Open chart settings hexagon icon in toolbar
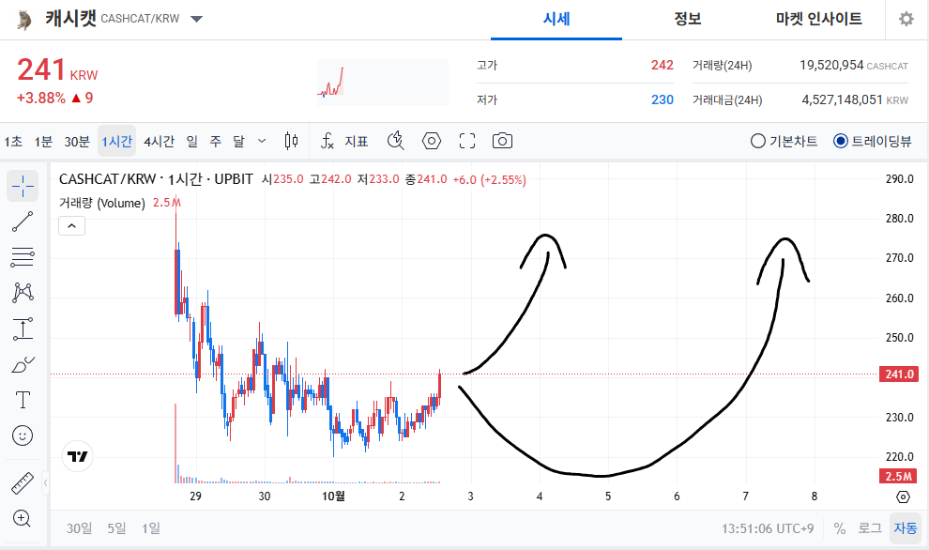Image resolution: width=929 pixels, height=550 pixels. [x=432, y=141]
